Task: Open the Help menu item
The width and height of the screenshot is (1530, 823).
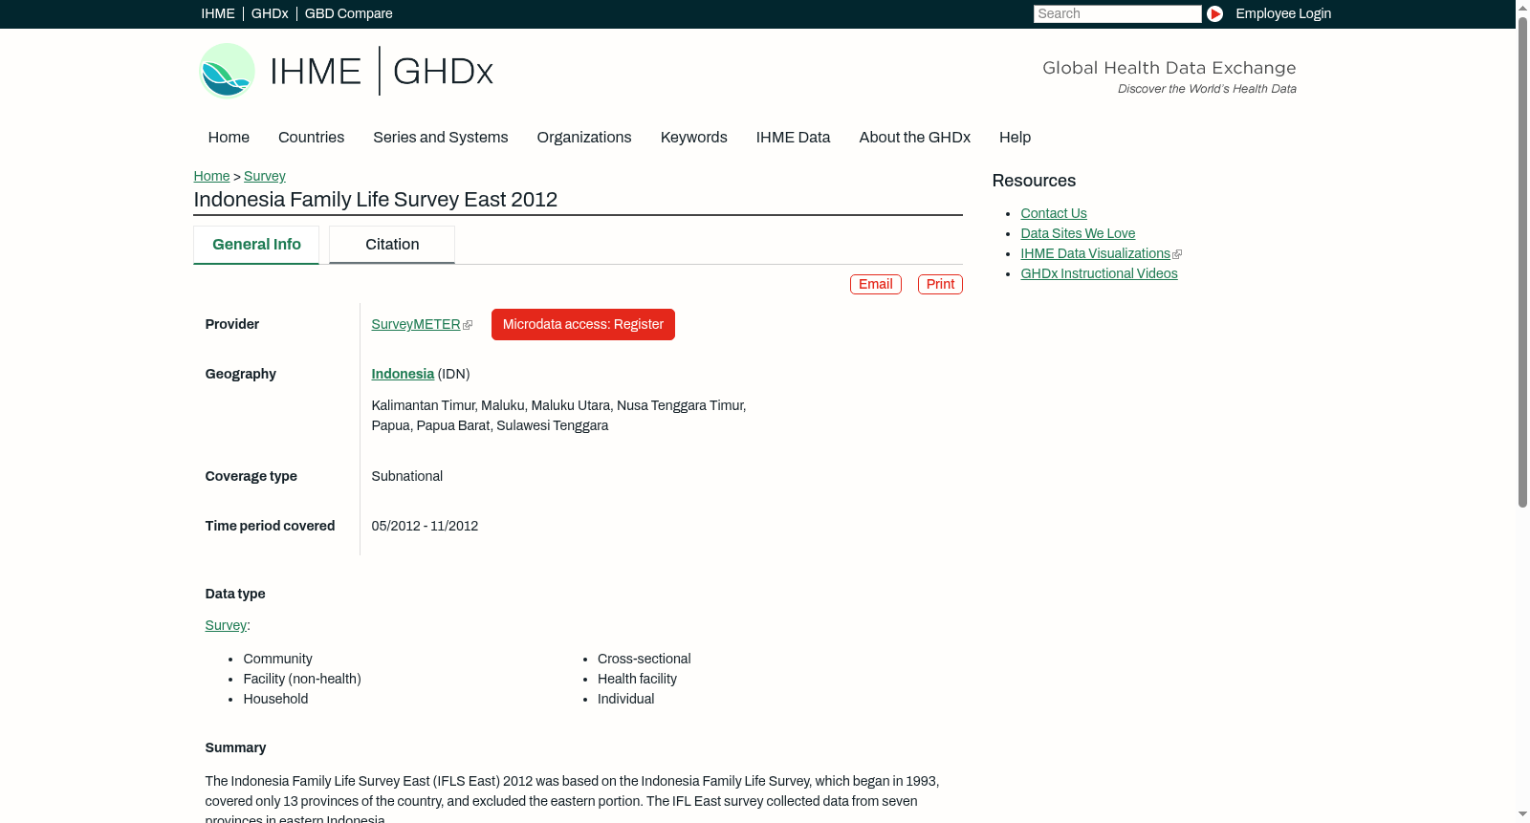Action: 1015,138
